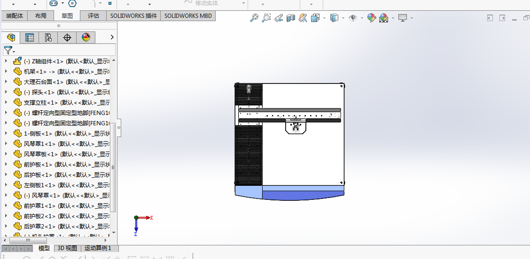Open the ConfigurationManager tab icon
Viewport: 530px width, 259px height.
48,38
